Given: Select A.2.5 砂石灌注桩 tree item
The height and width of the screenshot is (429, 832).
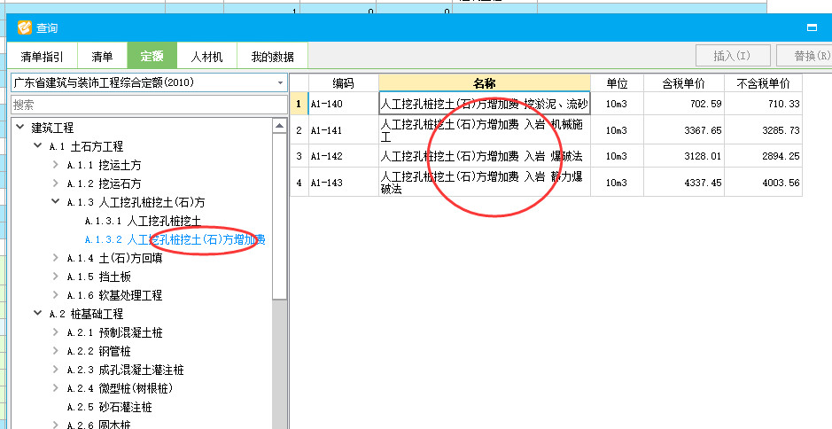Looking at the screenshot, I should pos(109,407).
